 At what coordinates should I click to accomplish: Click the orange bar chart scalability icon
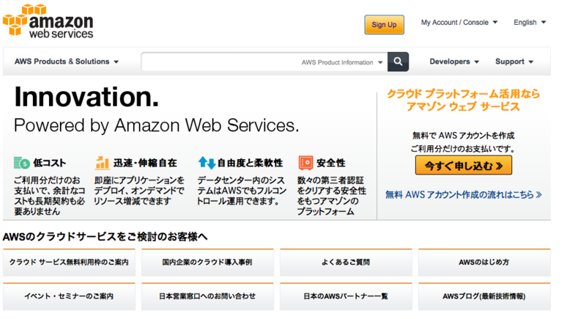pyautogui.click(x=102, y=163)
